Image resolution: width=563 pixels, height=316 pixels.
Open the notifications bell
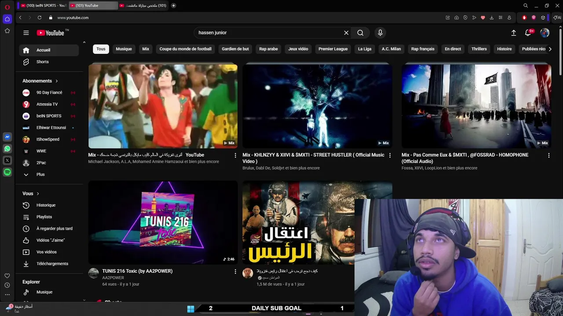point(528,32)
